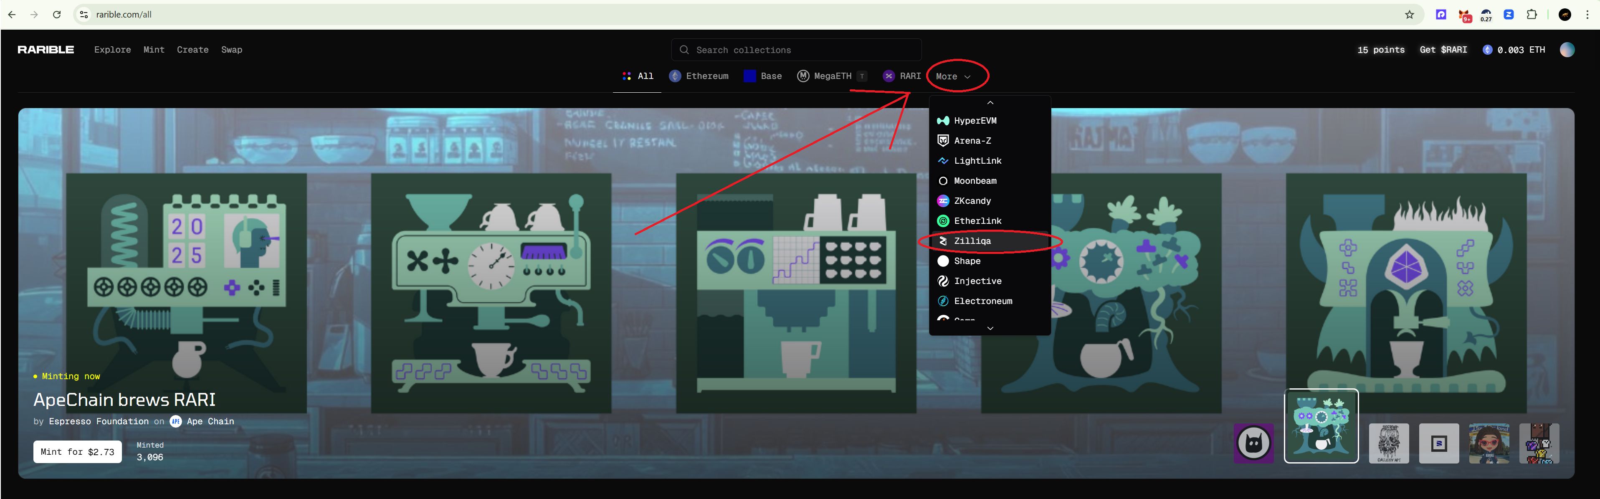Select the Ethereum chain filter
The image size is (1600, 499).
(x=699, y=76)
